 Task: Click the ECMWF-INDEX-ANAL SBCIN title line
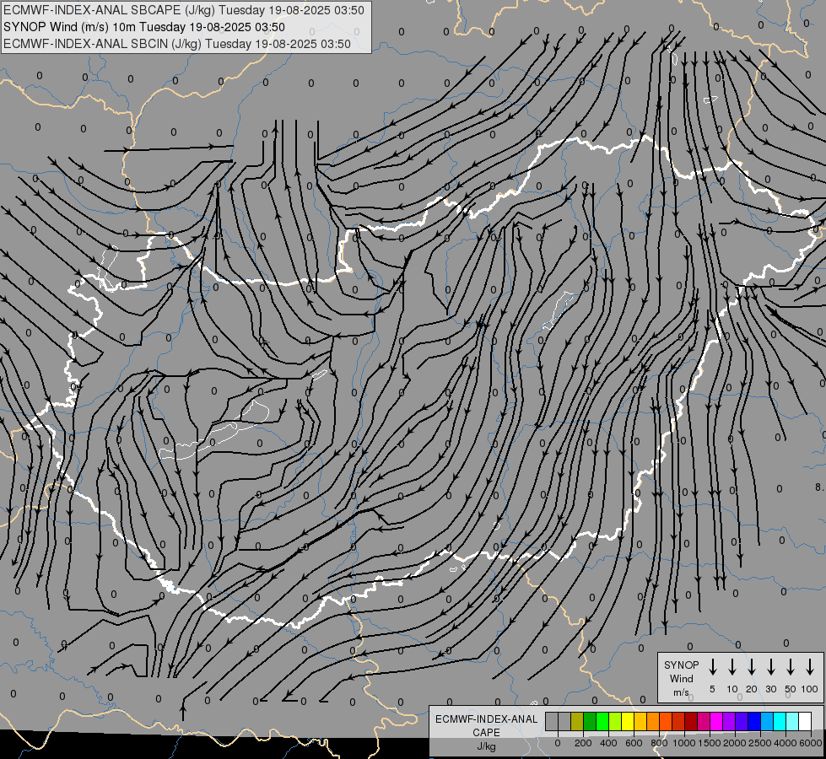177,44
